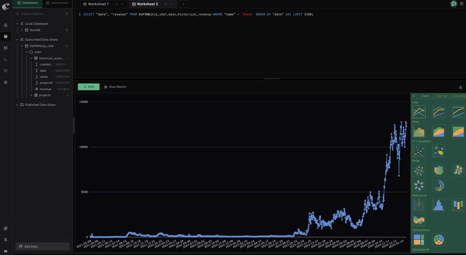The width and height of the screenshot is (466, 255).
Task: Choose the Scatter chart type
Action: pos(419,150)
